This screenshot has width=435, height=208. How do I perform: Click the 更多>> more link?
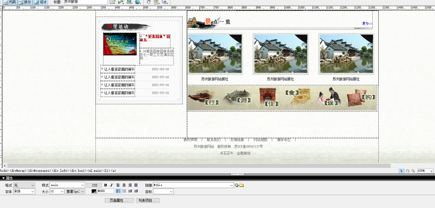pyautogui.click(x=367, y=24)
